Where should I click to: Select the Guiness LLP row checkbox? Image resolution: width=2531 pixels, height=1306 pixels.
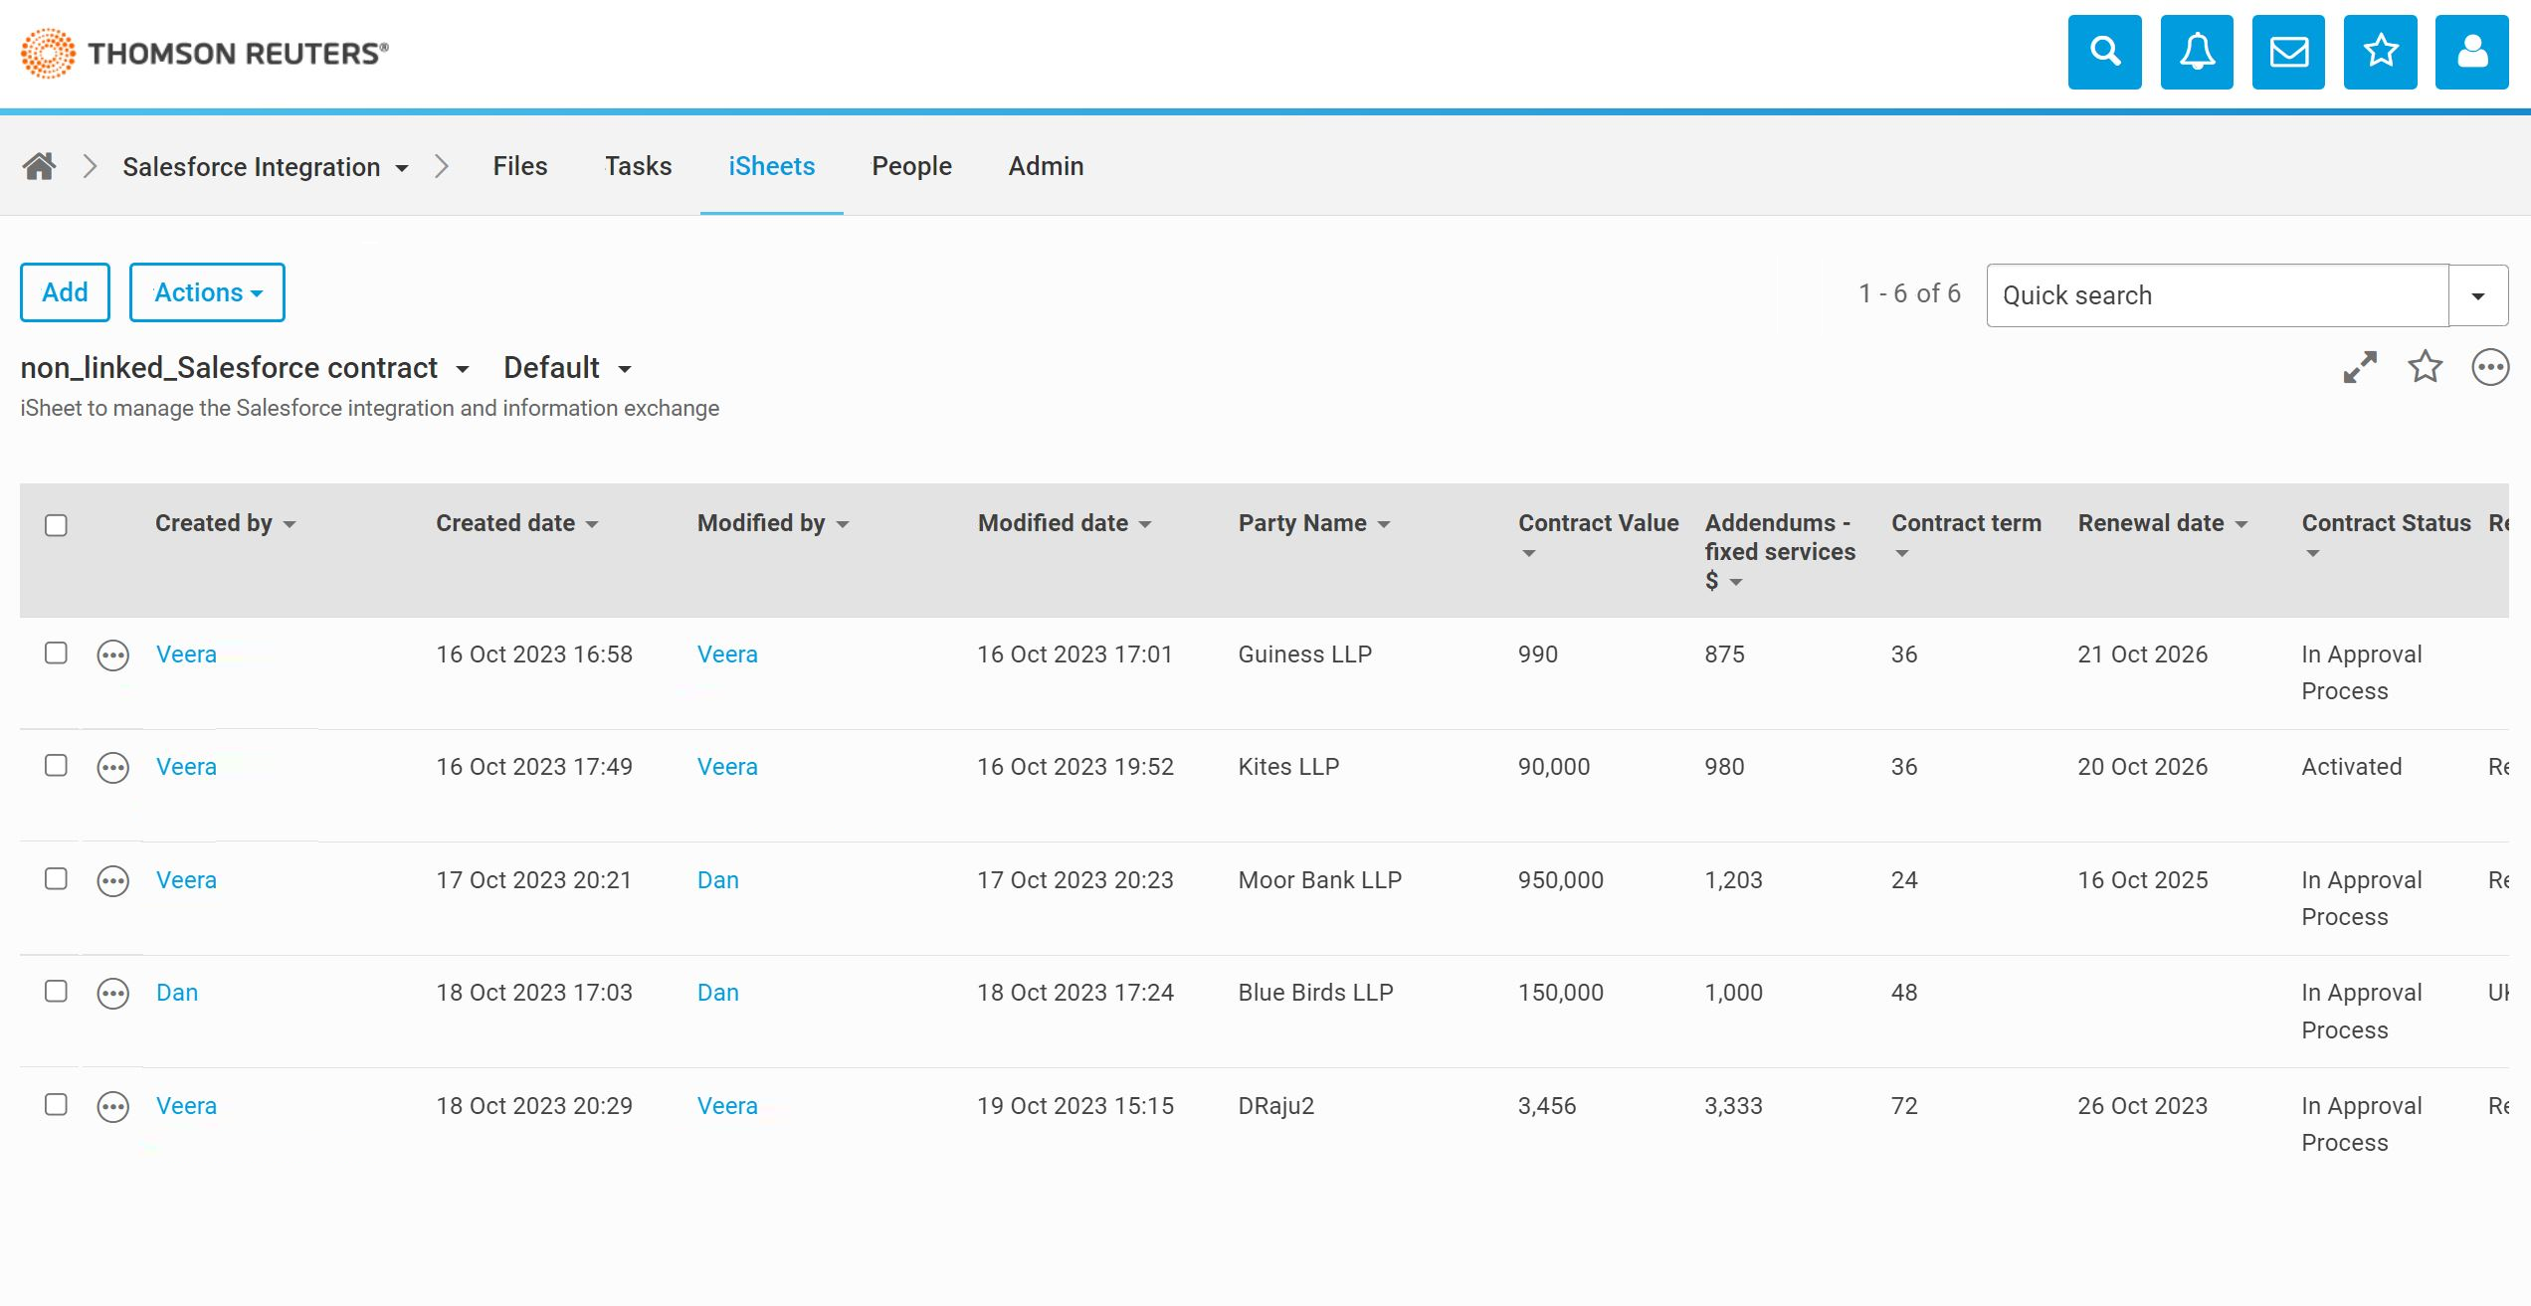pos(57,653)
